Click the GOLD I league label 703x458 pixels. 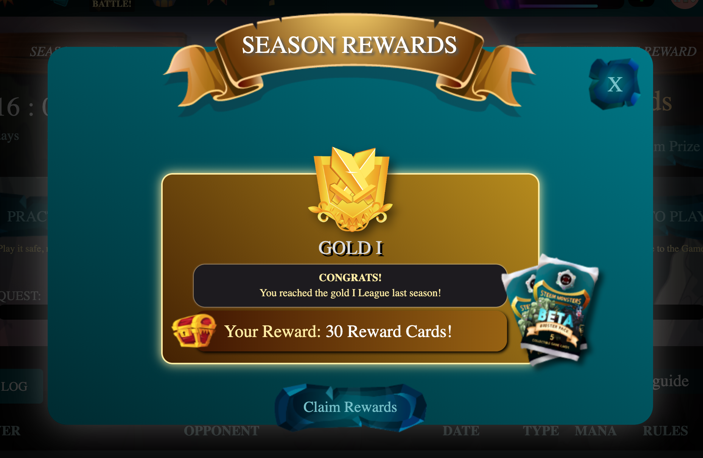[351, 248]
